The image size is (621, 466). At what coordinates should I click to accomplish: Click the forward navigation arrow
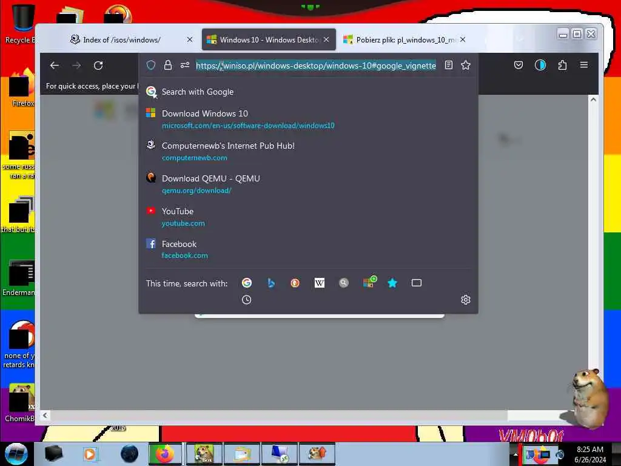tap(76, 66)
